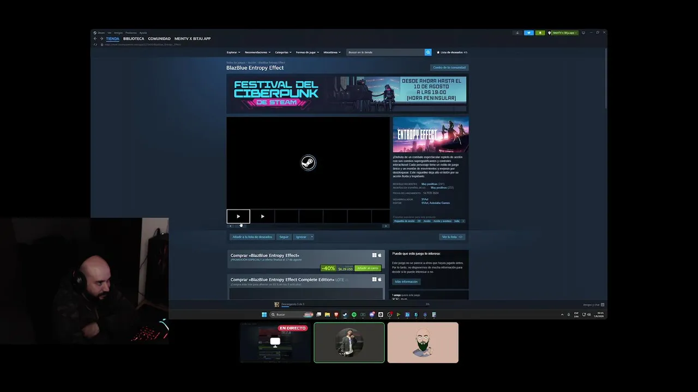Open the taskbar clock and date

coord(600,315)
